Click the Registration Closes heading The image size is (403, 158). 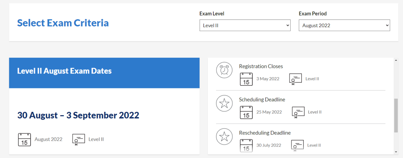261,66
